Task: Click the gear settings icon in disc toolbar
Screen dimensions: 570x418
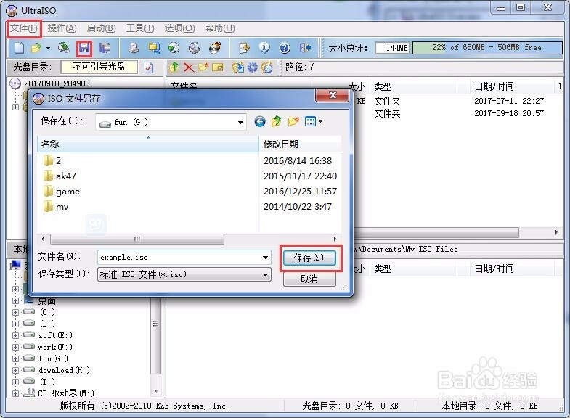Action: tap(252, 67)
